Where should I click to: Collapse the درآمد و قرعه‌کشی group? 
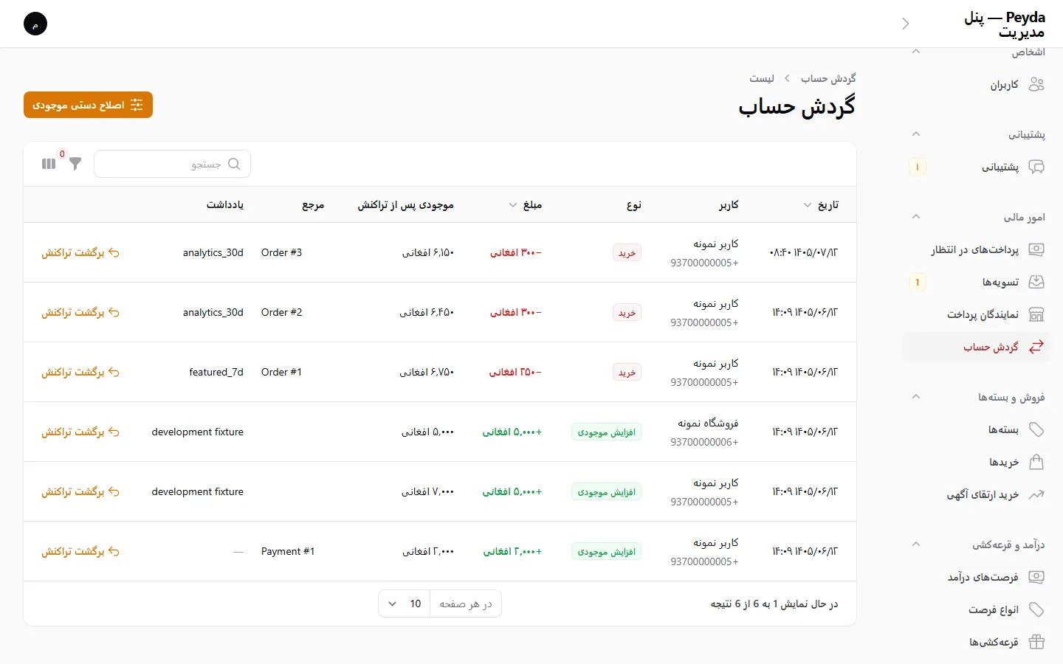(x=916, y=544)
